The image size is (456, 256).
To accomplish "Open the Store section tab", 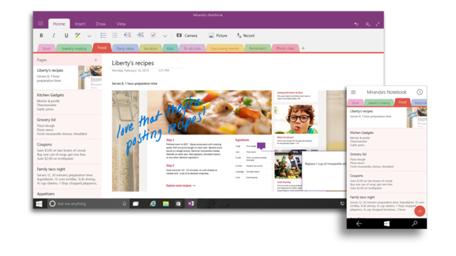I will (47, 49).
